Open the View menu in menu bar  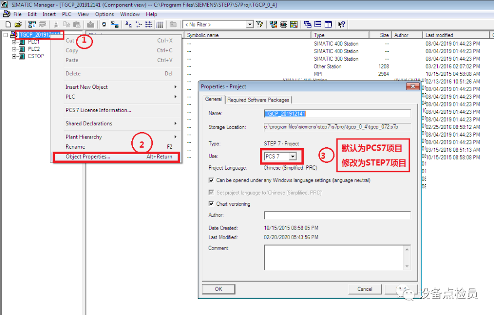[x=83, y=14]
